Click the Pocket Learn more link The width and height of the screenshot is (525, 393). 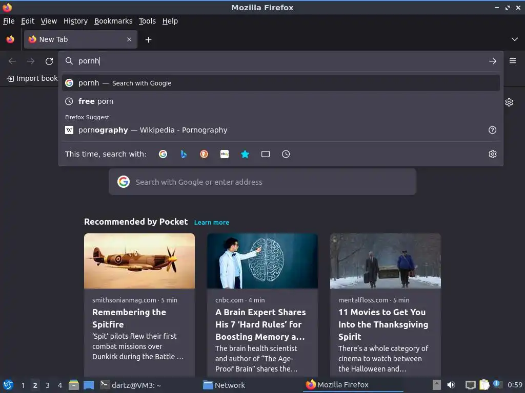[x=212, y=222]
